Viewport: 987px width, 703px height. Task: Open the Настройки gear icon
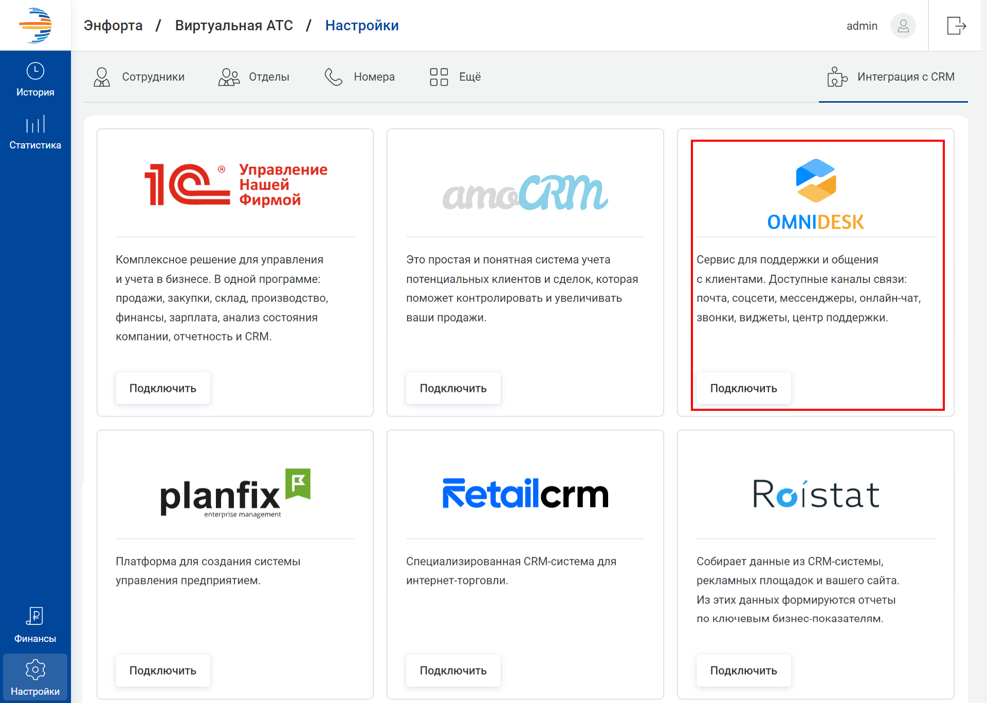coord(35,669)
